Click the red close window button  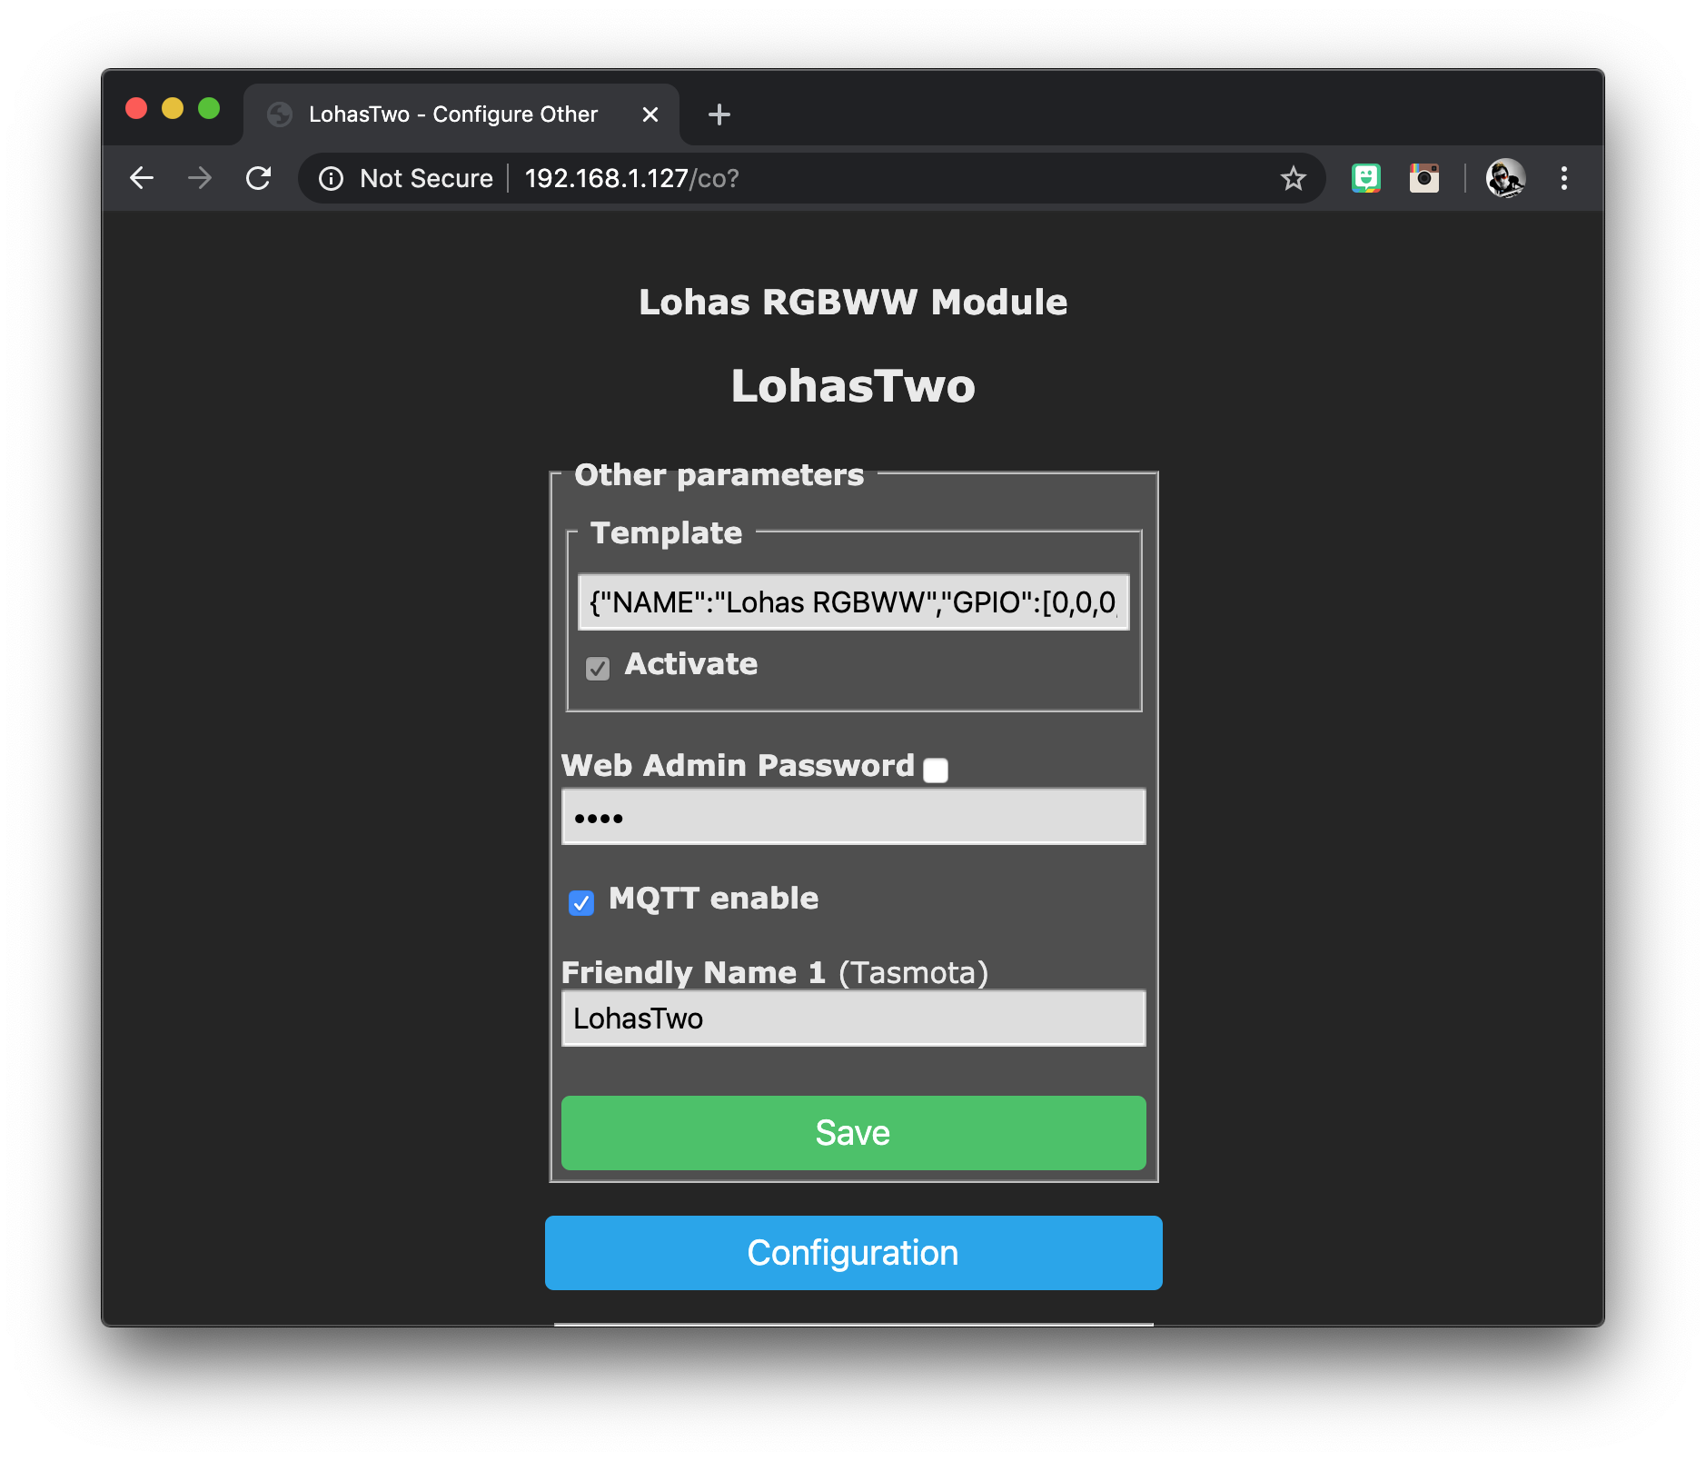click(x=136, y=109)
